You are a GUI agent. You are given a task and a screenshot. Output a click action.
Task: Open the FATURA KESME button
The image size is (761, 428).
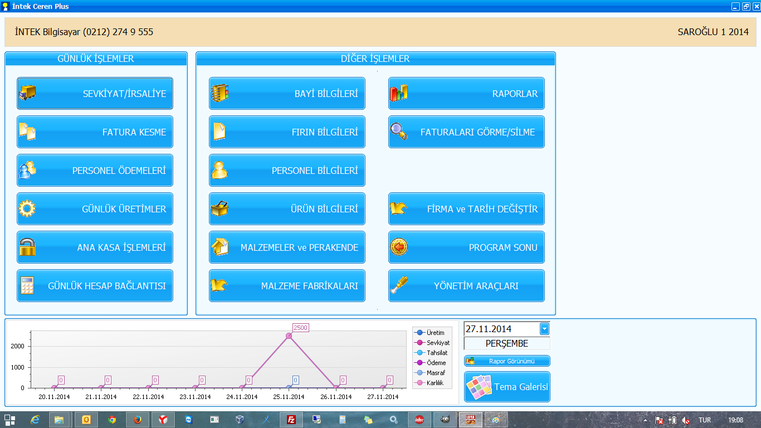[95, 132]
